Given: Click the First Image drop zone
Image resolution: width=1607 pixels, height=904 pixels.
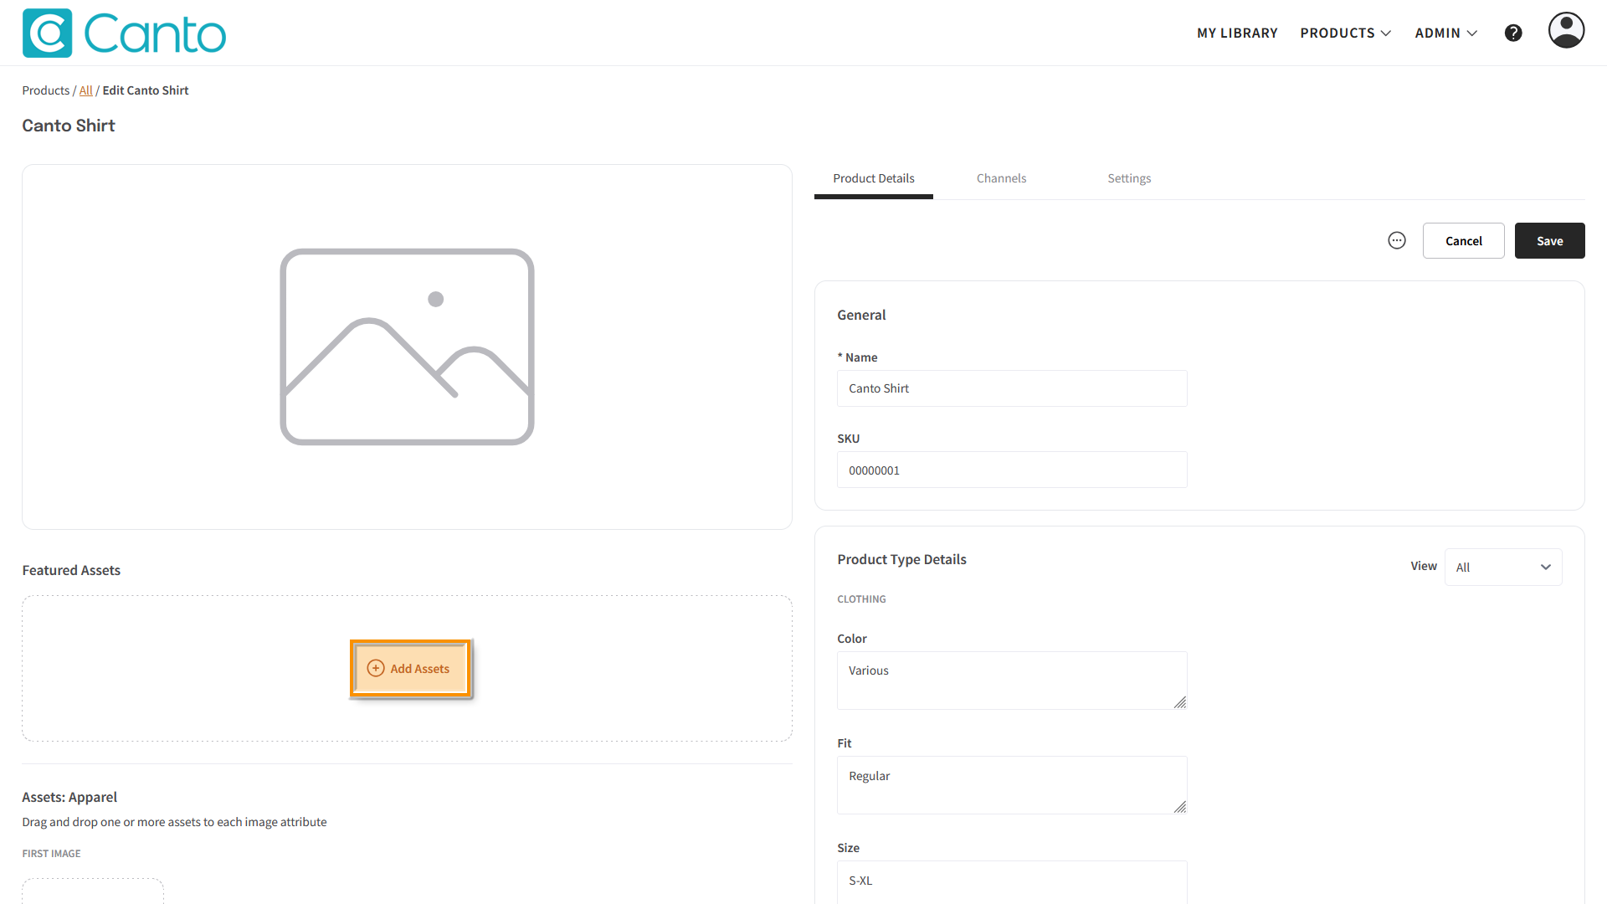Looking at the screenshot, I should tap(93, 891).
